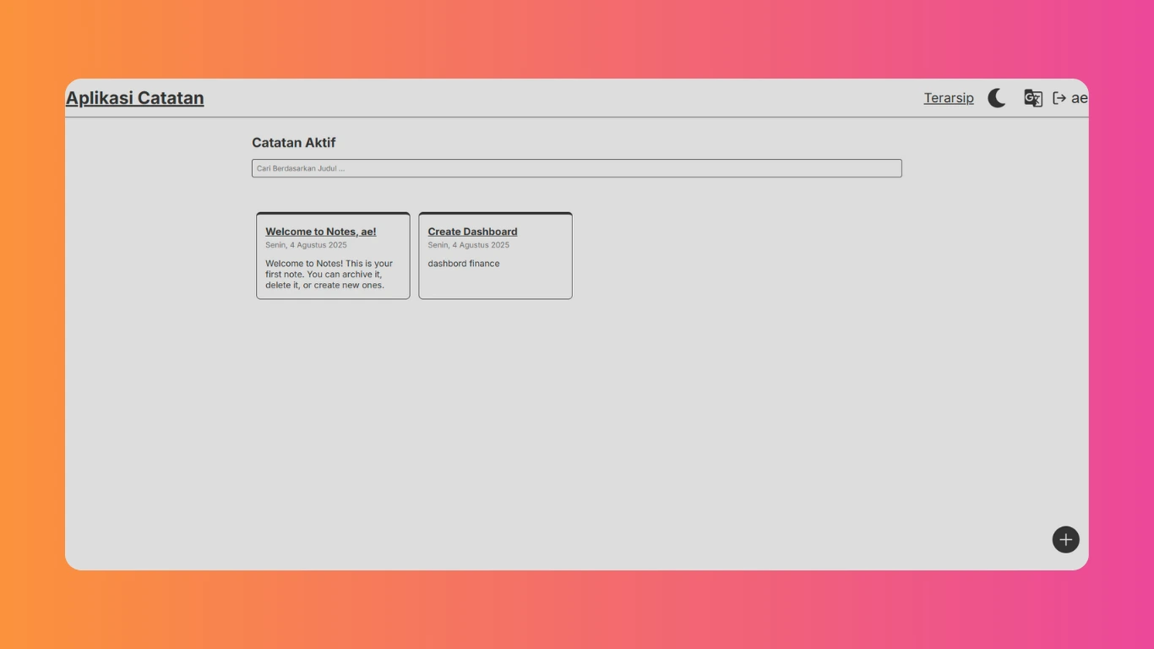Viewport: 1154px width, 649px height.
Task: Click the translate language icon
Action: 1032,98
